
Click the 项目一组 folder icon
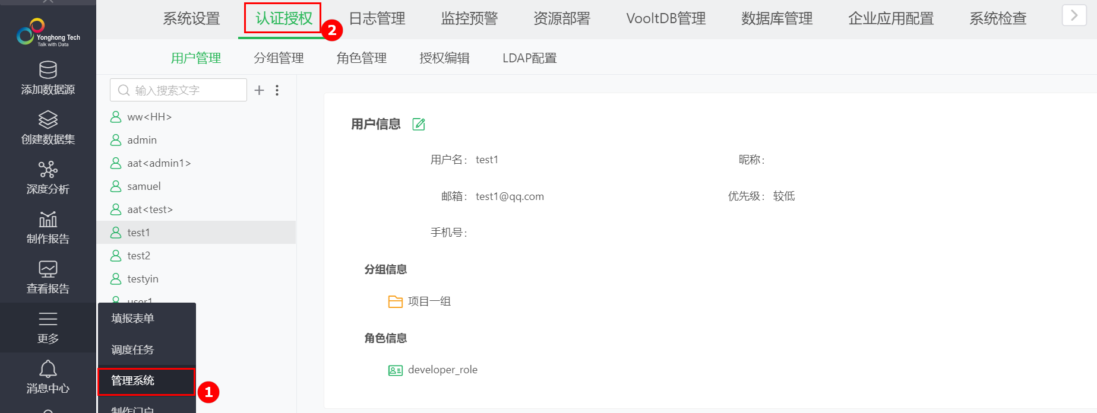(x=395, y=301)
